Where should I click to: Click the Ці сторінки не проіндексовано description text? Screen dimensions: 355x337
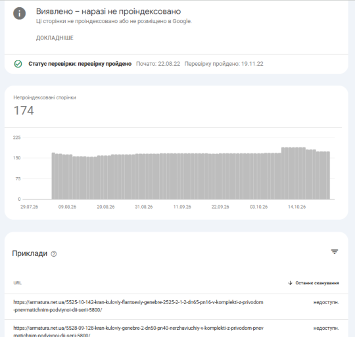pos(114,21)
